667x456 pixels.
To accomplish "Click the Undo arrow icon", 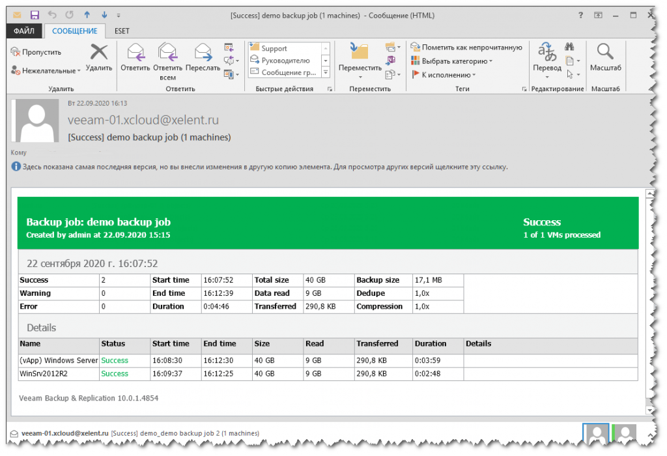I will [x=52, y=15].
